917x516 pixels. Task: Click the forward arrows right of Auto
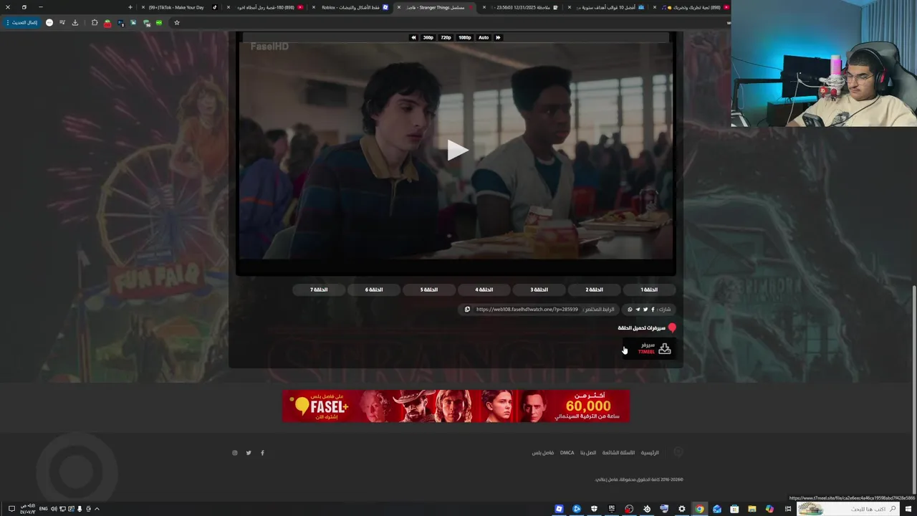click(498, 37)
